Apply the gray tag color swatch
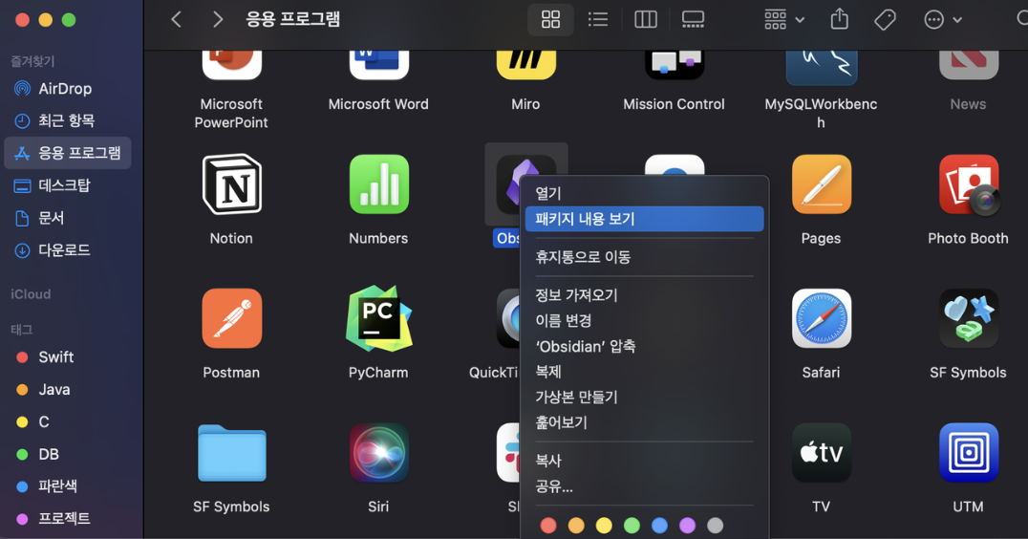The width and height of the screenshot is (1028, 539). tap(716, 526)
